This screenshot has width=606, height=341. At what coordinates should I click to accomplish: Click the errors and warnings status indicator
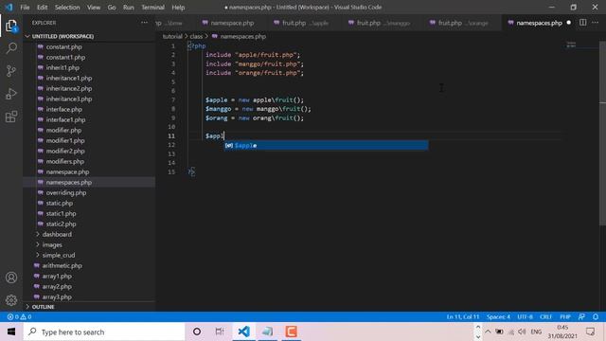pyautogui.click(x=19, y=316)
